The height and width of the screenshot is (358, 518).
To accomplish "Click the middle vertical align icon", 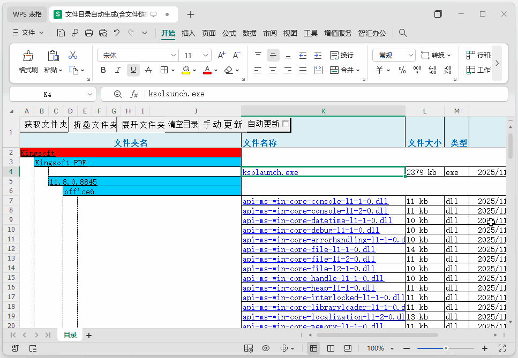I will tap(273, 55).
